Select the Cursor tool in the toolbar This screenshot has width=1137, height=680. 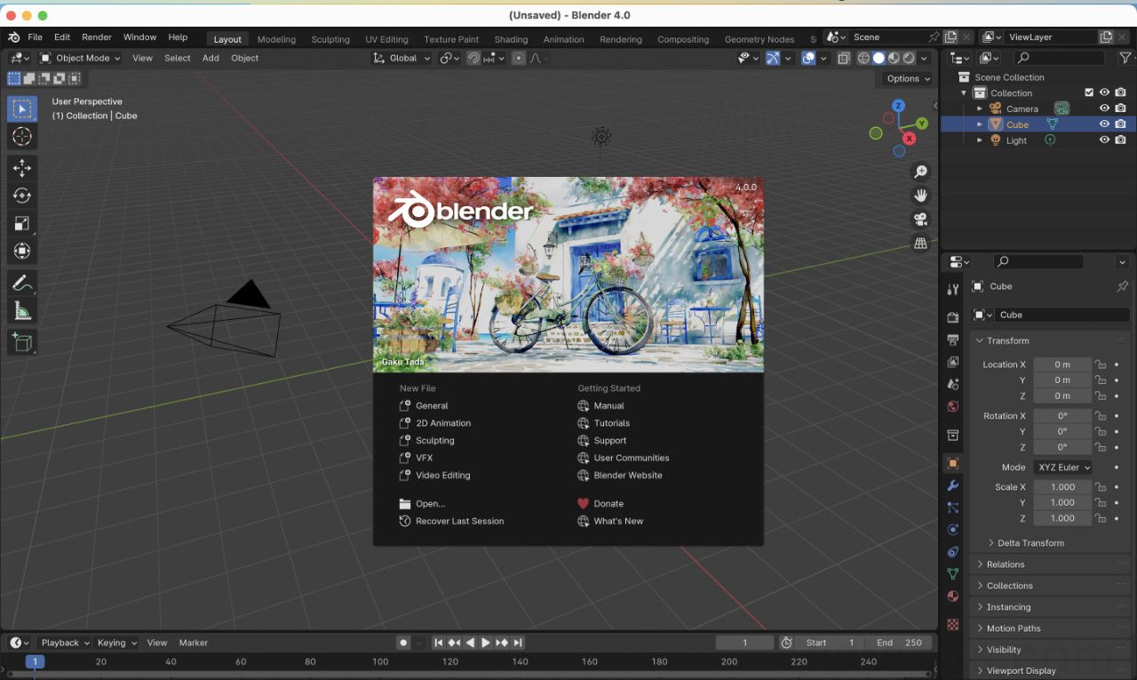pyautogui.click(x=22, y=136)
